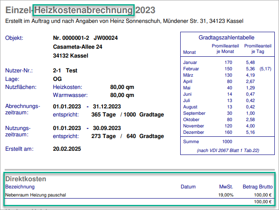Click '640 Gradtage' value
The image size is (279, 210).
pos(145,136)
